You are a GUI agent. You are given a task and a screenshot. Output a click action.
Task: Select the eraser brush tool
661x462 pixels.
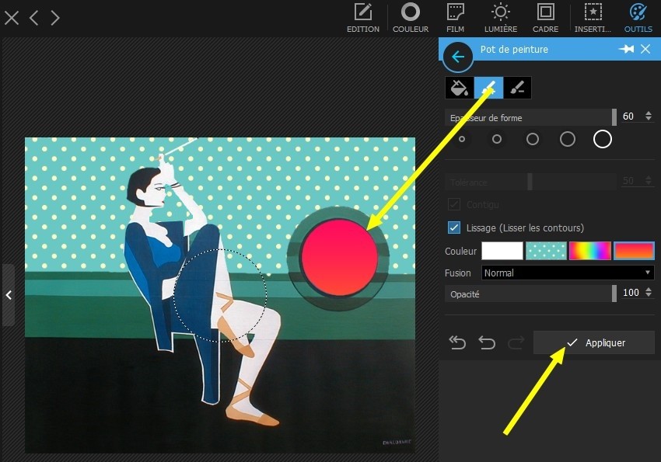(517, 88)
